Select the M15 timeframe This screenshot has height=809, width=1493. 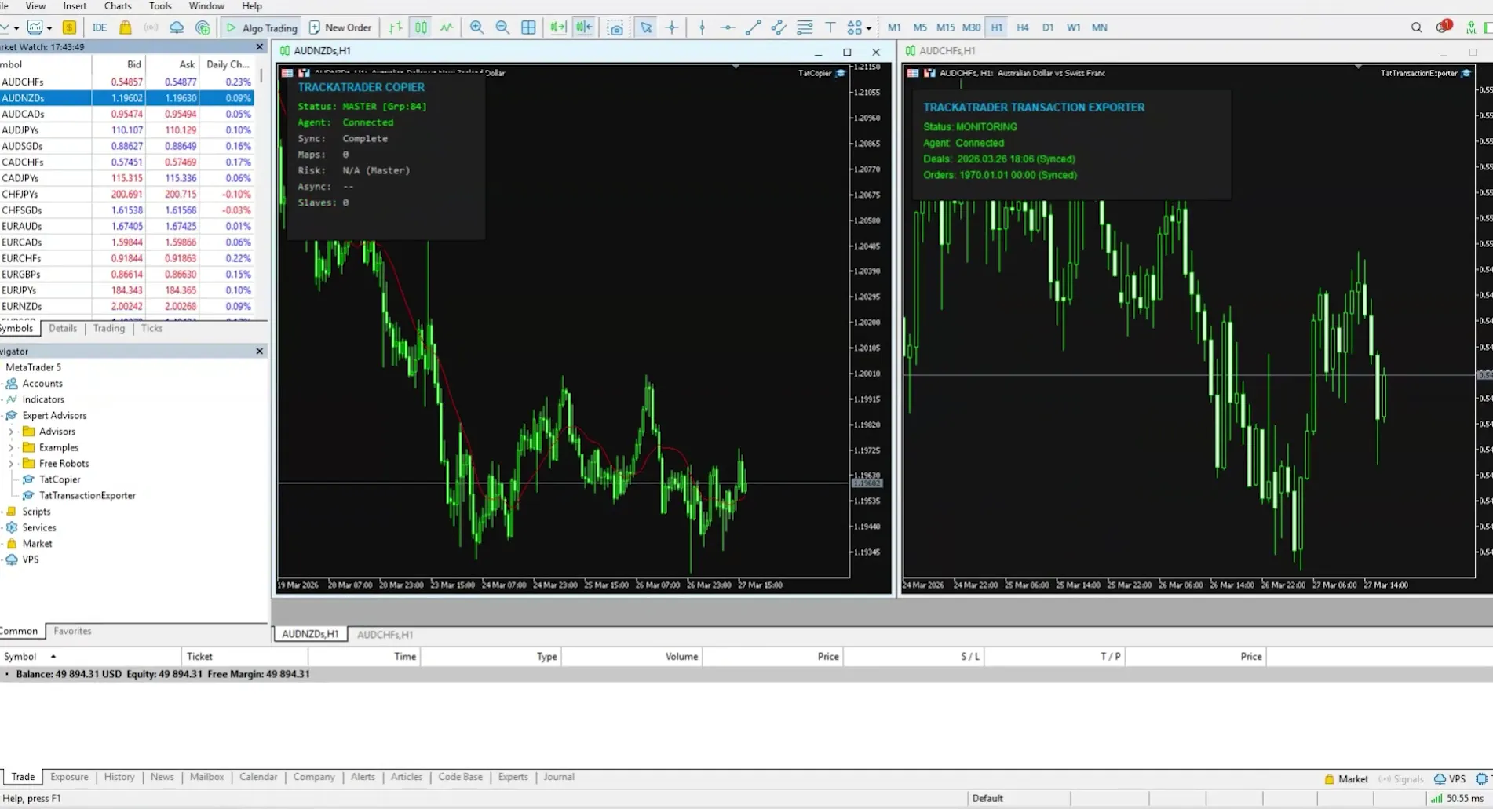pyautogui.click(x=945, y=27)
